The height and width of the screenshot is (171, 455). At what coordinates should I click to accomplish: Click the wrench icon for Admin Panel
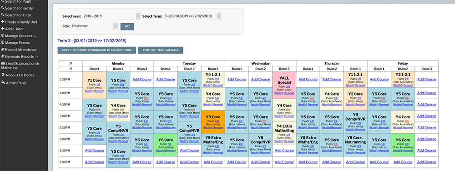(x=3, y=83)
